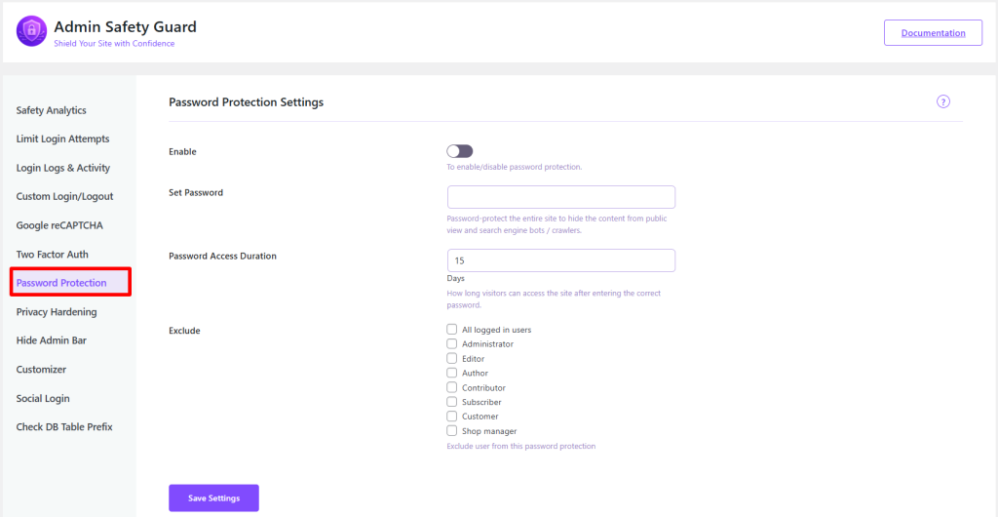This screenshot has height=517, width=998.
Task: Click the Save Settings button
Action: (213, 497)
